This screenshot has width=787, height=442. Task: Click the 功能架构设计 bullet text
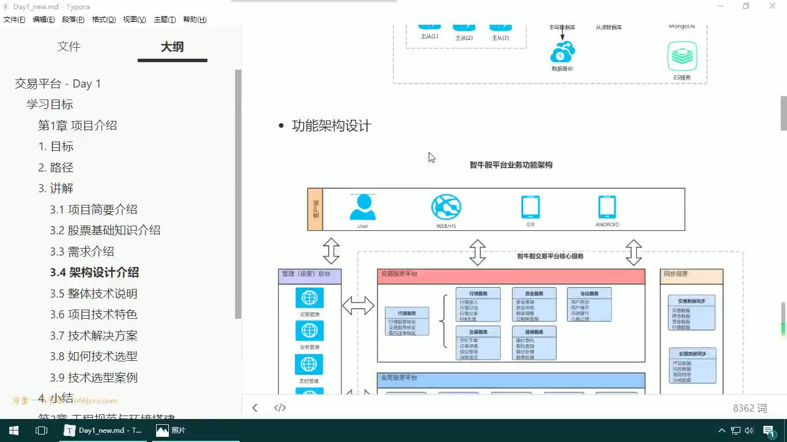tap(331, 125)
